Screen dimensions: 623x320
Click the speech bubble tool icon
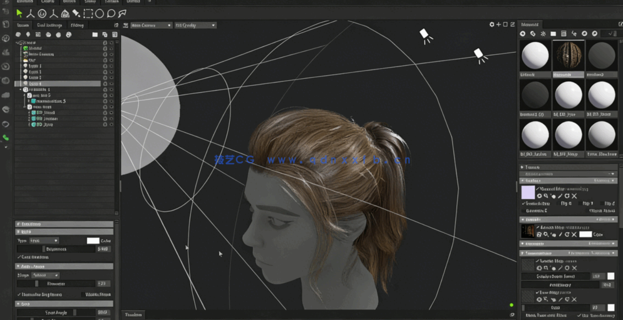(111, 13)
